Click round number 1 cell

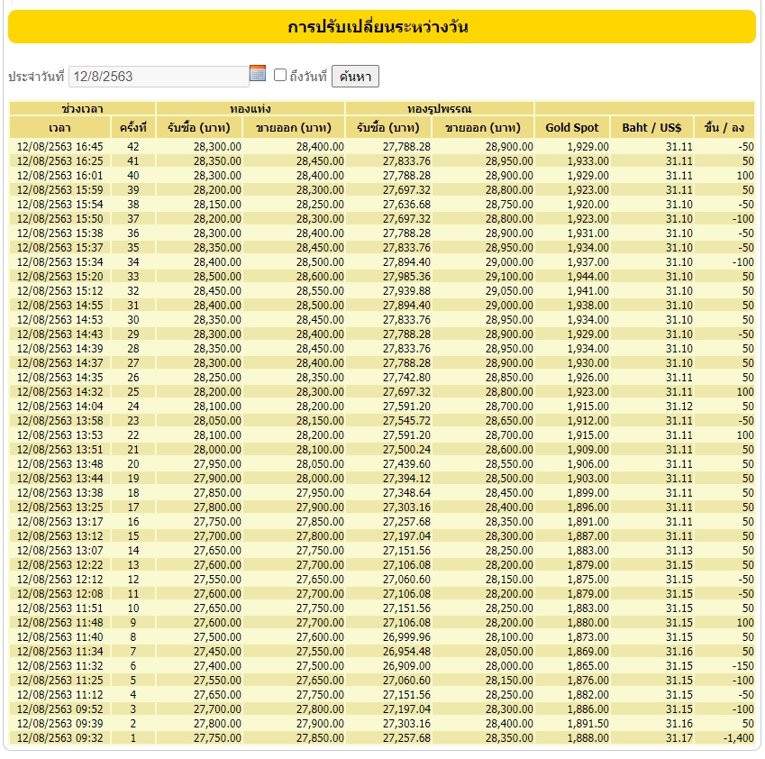click(133, 738)
